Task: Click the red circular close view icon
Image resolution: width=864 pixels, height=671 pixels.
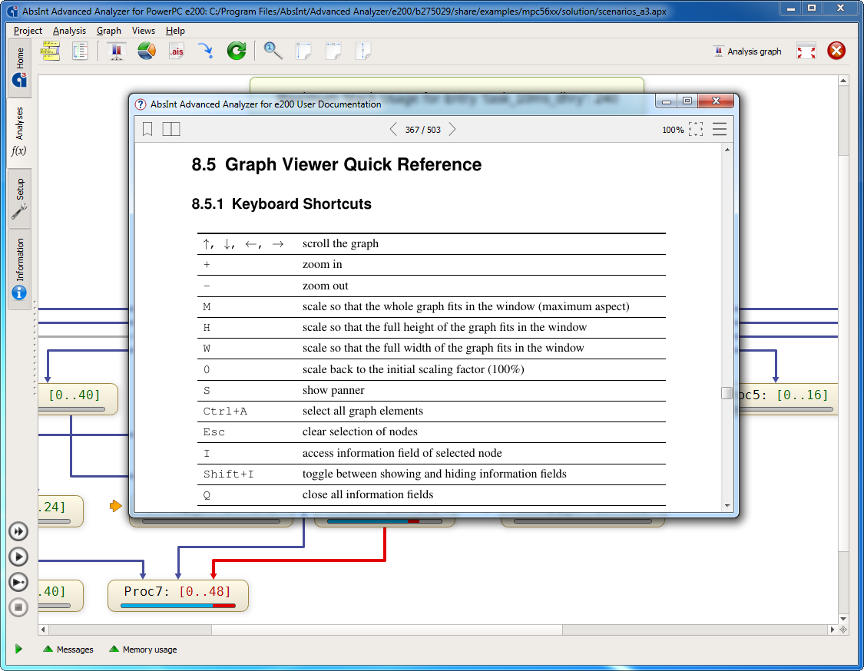Action: coord(836,51)
